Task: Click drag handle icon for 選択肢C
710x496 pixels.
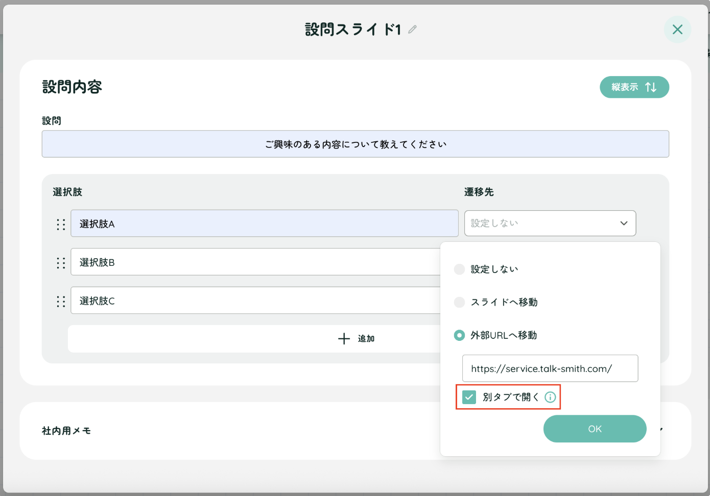Action: point(61,302)
